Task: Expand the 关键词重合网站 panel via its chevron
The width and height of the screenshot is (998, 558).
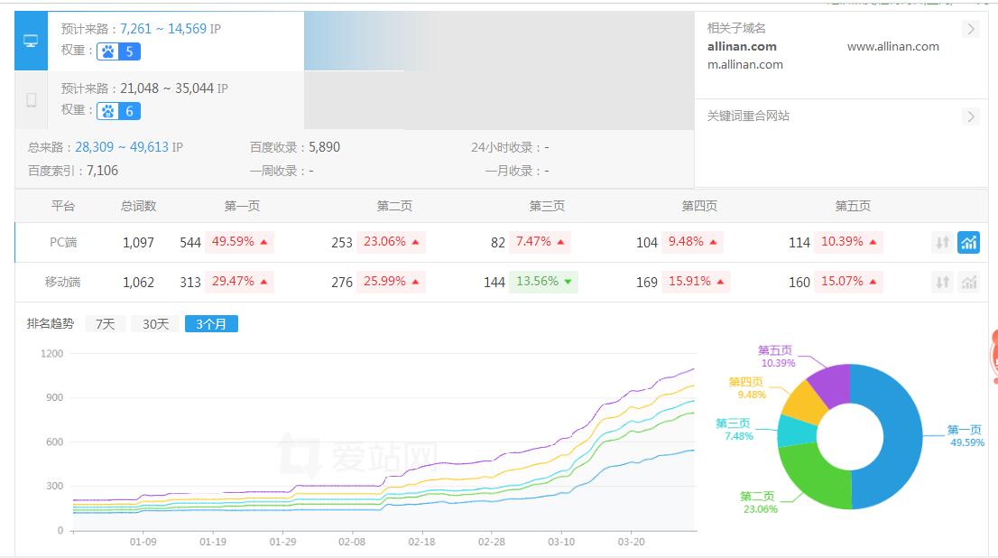Action: pos(969,116)
